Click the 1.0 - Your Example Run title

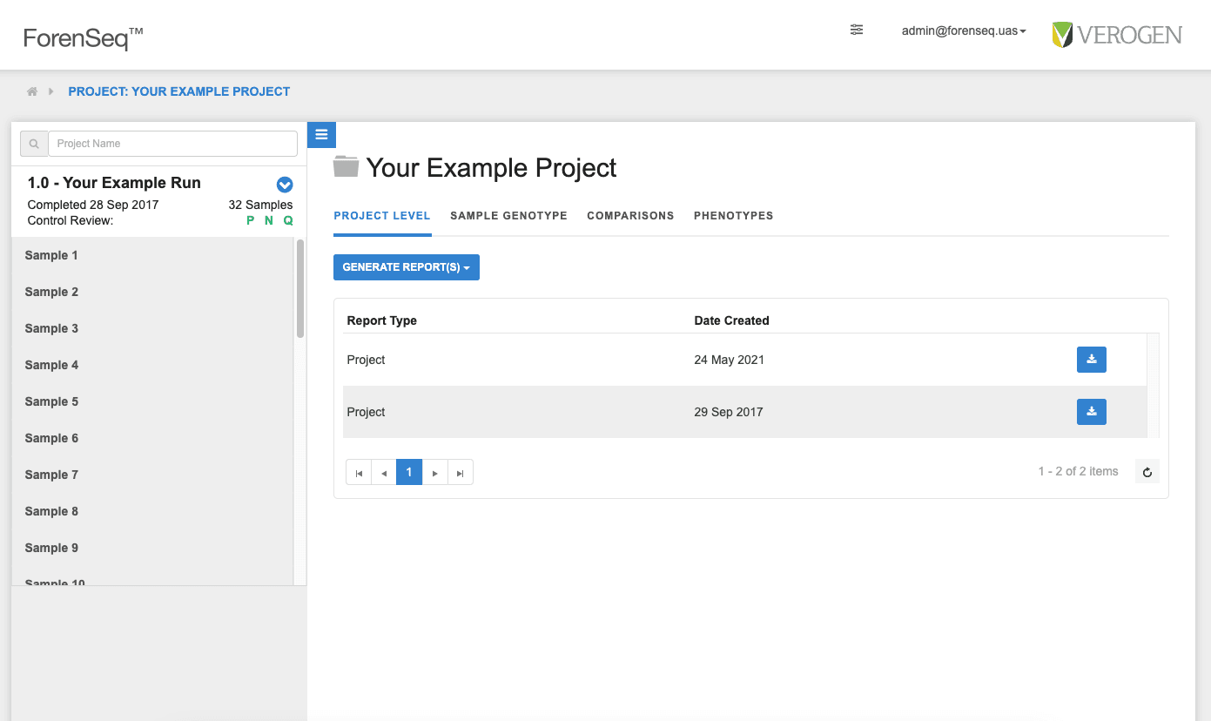tap(114, 183)
